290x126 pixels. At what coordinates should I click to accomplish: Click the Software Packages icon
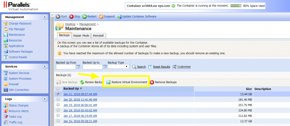click(6, 52)
